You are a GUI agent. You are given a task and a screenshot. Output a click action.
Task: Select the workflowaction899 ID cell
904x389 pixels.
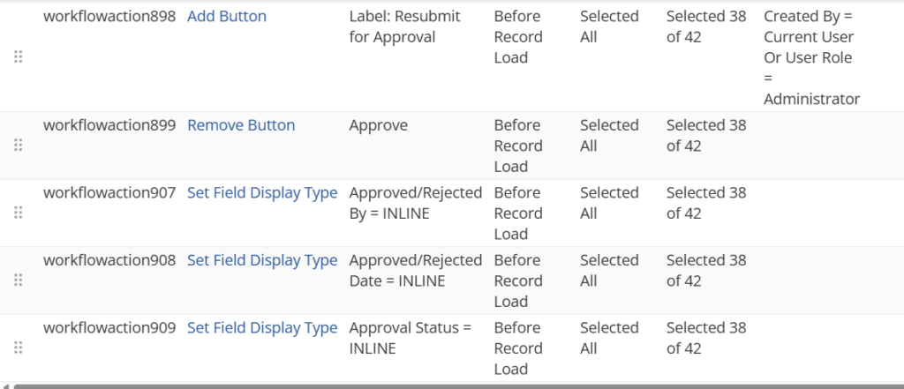click(109, 125)
